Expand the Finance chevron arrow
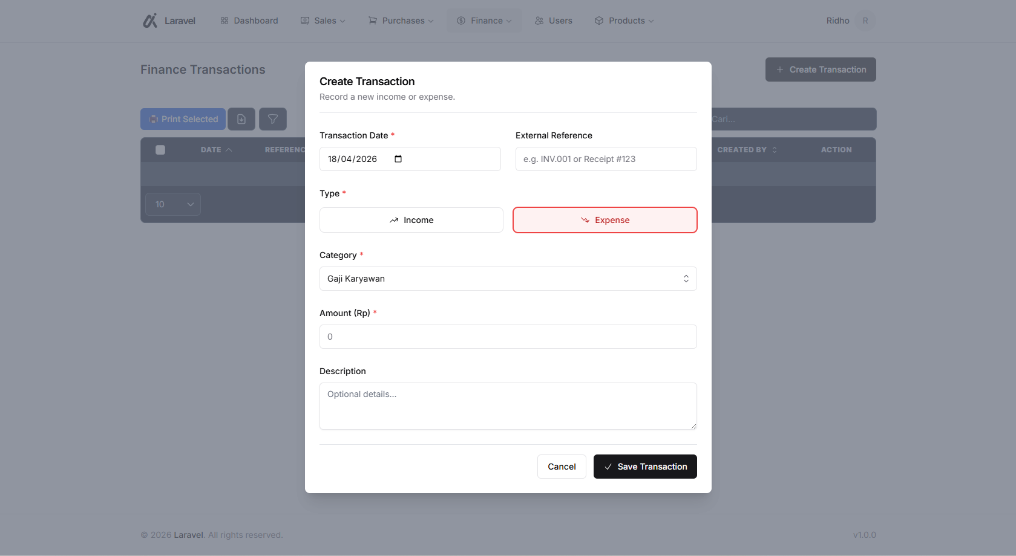This screenshot has height=556, width=1016. 509,21
